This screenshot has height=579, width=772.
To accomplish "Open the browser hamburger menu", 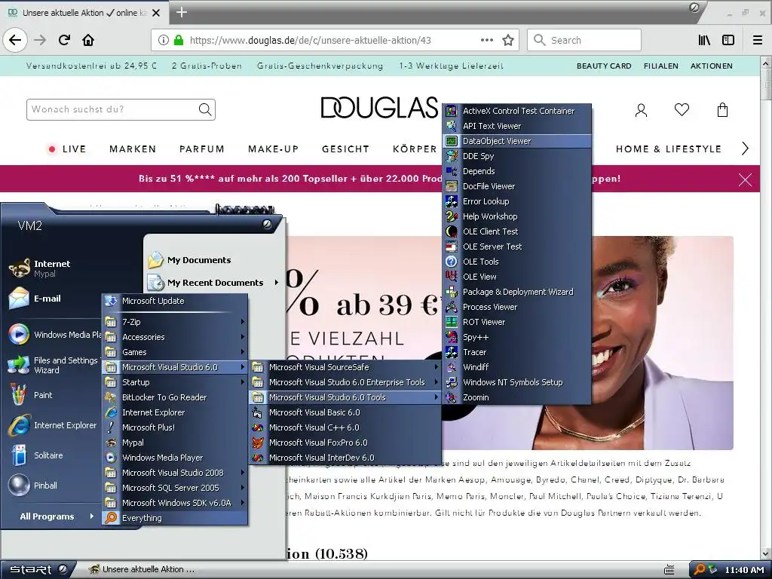I will (x=758, y=40).
